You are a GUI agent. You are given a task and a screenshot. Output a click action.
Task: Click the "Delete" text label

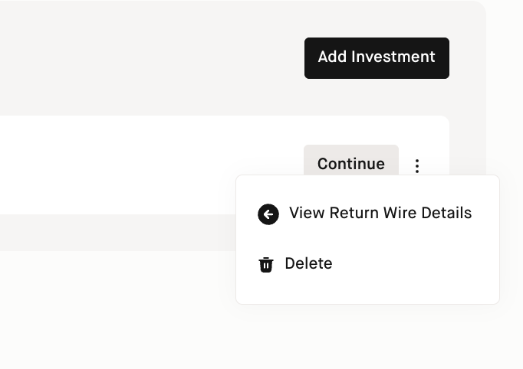coord(308,263)
